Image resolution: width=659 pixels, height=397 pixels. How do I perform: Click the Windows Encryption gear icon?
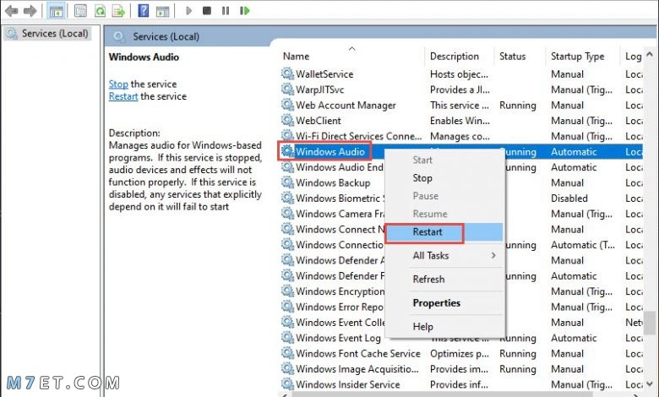[287, 291]
